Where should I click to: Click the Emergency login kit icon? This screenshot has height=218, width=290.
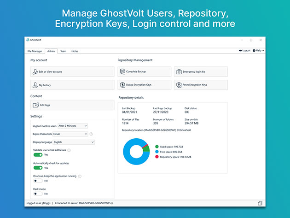click(179, 72)
